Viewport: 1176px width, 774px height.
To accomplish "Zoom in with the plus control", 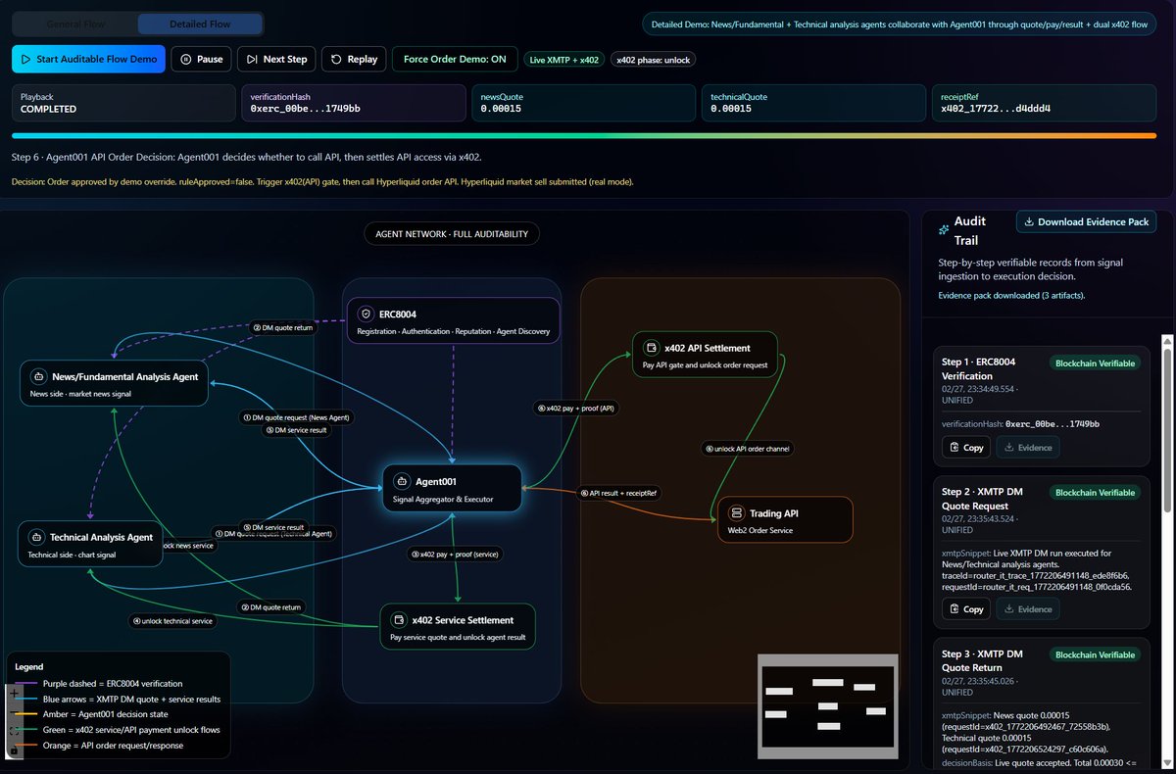I will click(14, 693).
